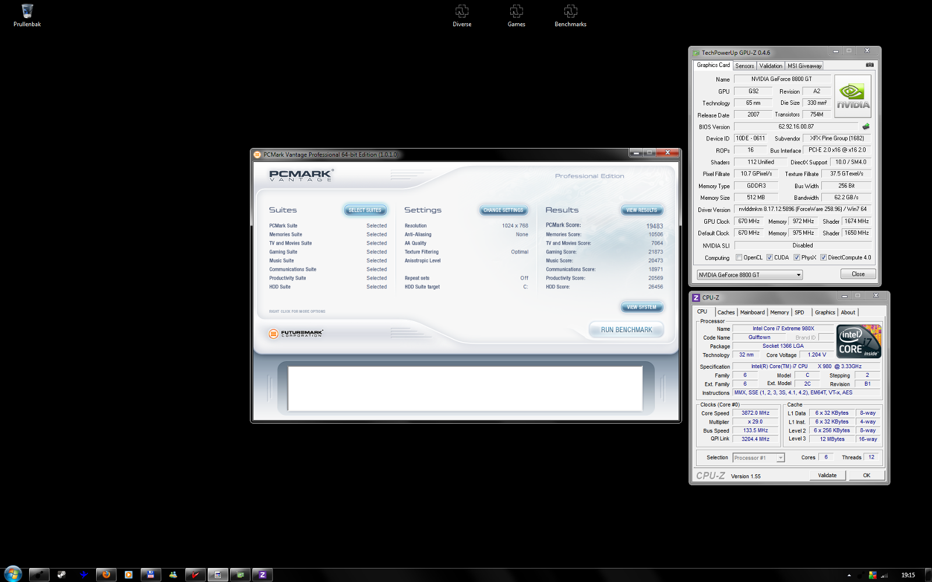Switch to the Memory tab in CPU-Z
The width and height of the screenshot is (932, 582).
779,312
